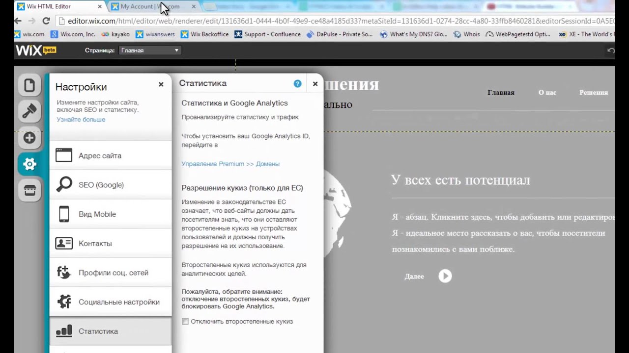Viewport: 629px width, 353px height.
Task: Click the paragraph starting Я - абзац
Action: (503, 233)
